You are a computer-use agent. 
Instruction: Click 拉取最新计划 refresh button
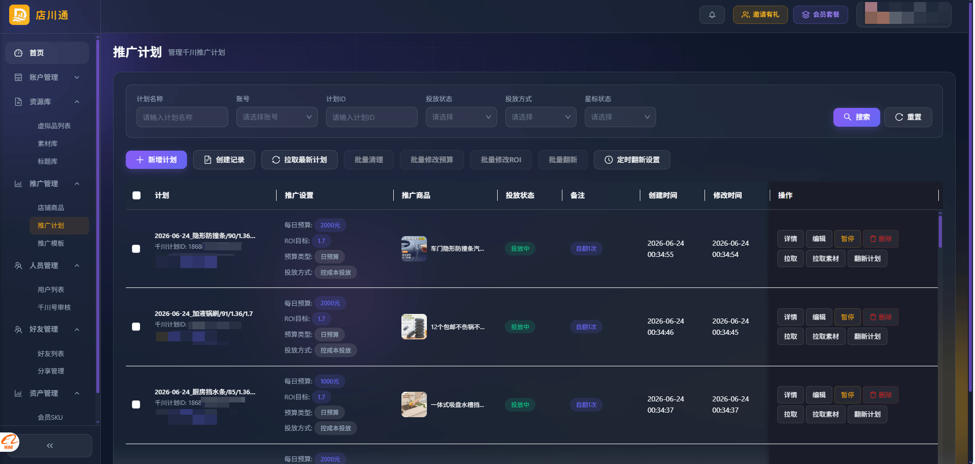pos(299,160)
